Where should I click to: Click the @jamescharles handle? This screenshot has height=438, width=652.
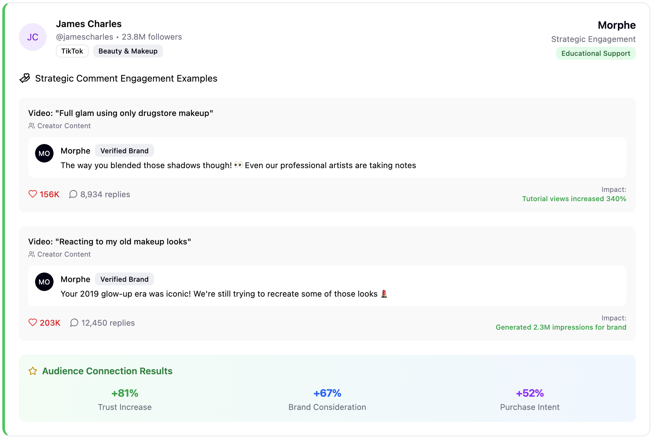[x=85, y=37]
